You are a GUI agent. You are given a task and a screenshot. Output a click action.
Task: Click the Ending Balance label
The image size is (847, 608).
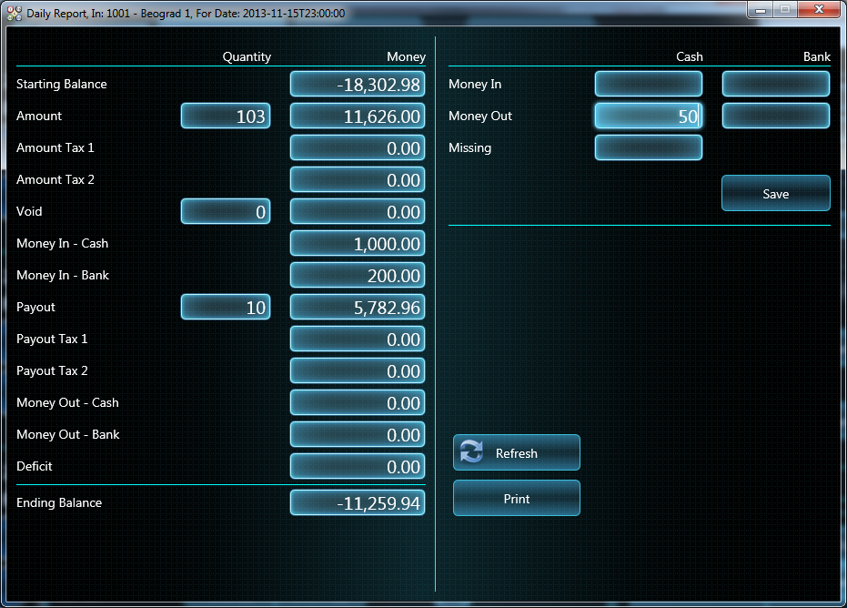pos(59,502)
